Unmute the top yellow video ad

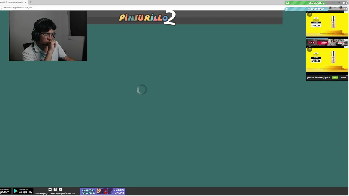[309, 14]
